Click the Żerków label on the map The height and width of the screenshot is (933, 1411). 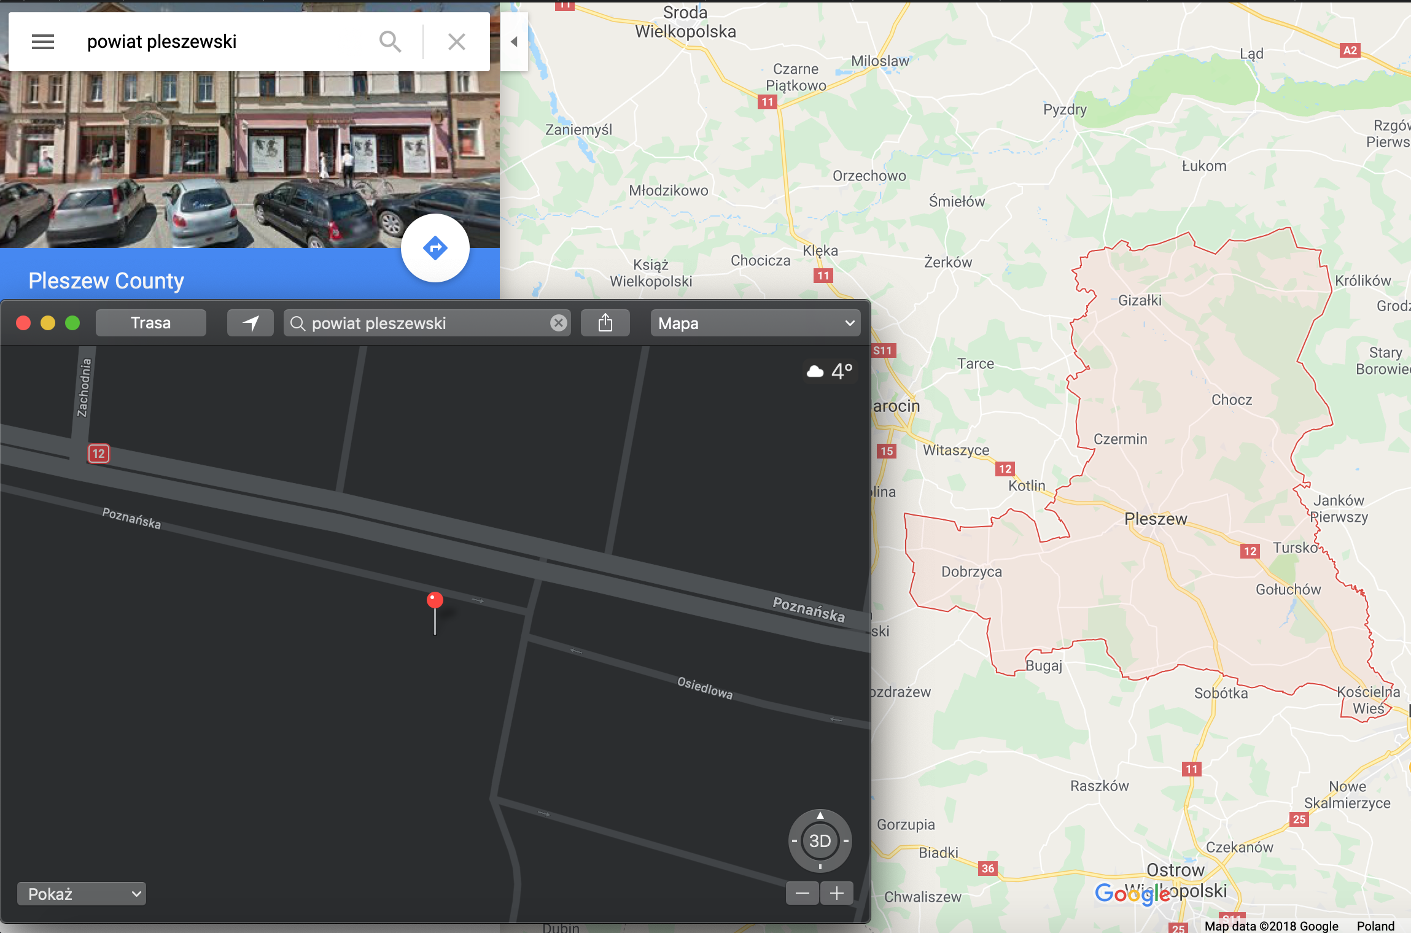click(x=948, y=262)
